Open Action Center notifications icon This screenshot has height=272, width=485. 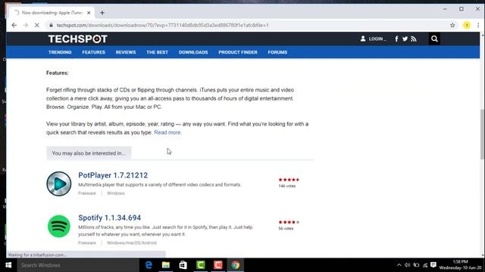[433, 265]
